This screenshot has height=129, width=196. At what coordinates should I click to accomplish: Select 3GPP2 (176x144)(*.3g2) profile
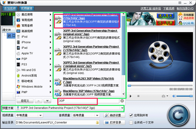click(x=88, y=52)
